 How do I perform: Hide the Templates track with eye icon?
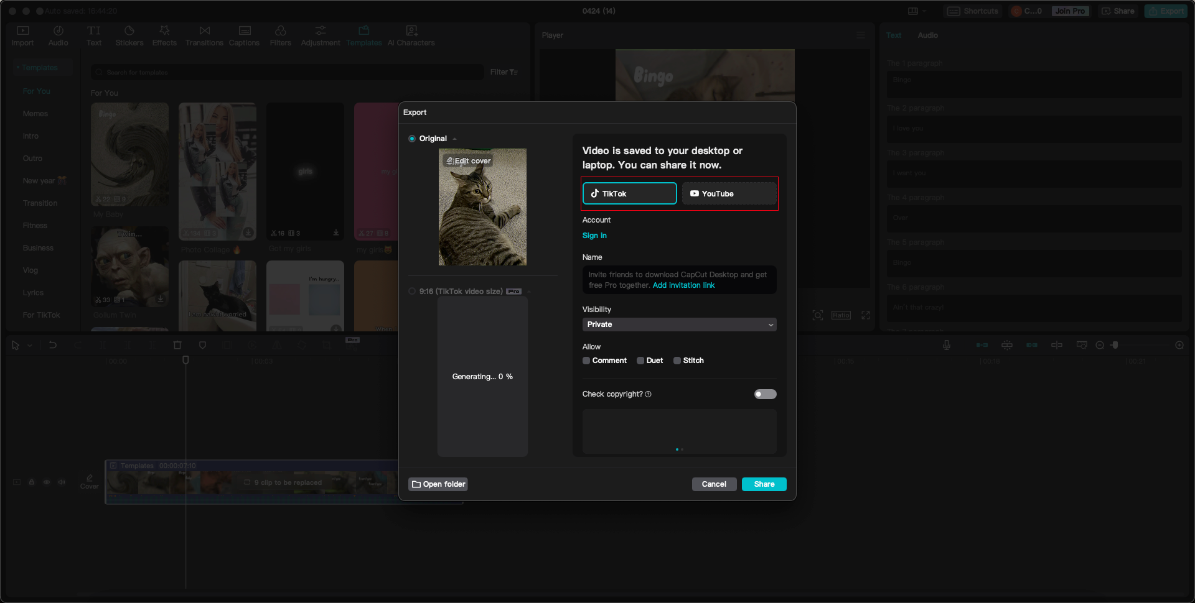47,482
